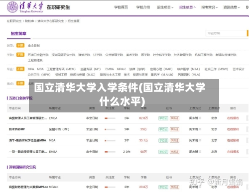Click the 学历证 badge in the 清华-康奈尔 MBA row

(x=174, y=140)
